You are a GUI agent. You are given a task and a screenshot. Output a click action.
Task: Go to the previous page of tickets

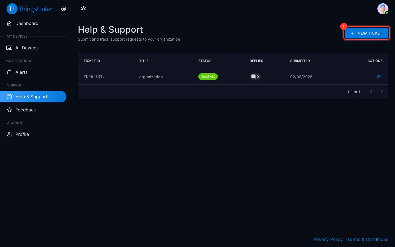coord(371,92)
